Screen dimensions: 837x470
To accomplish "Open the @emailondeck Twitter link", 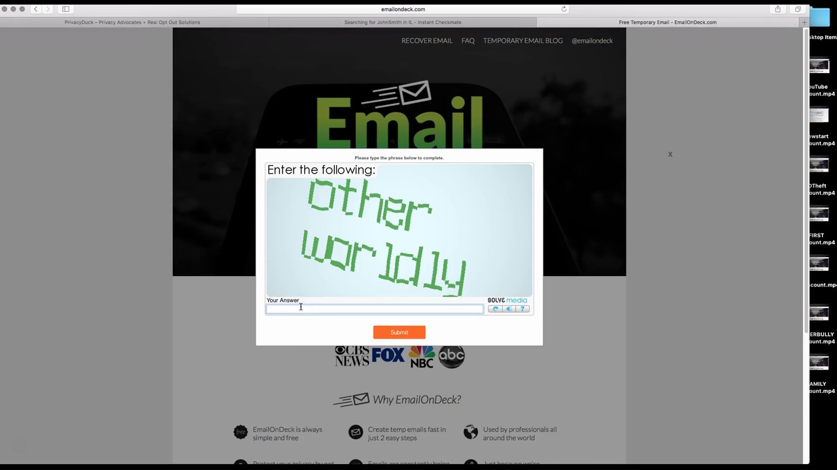I will pyautogui.click(x=592, y=40).
